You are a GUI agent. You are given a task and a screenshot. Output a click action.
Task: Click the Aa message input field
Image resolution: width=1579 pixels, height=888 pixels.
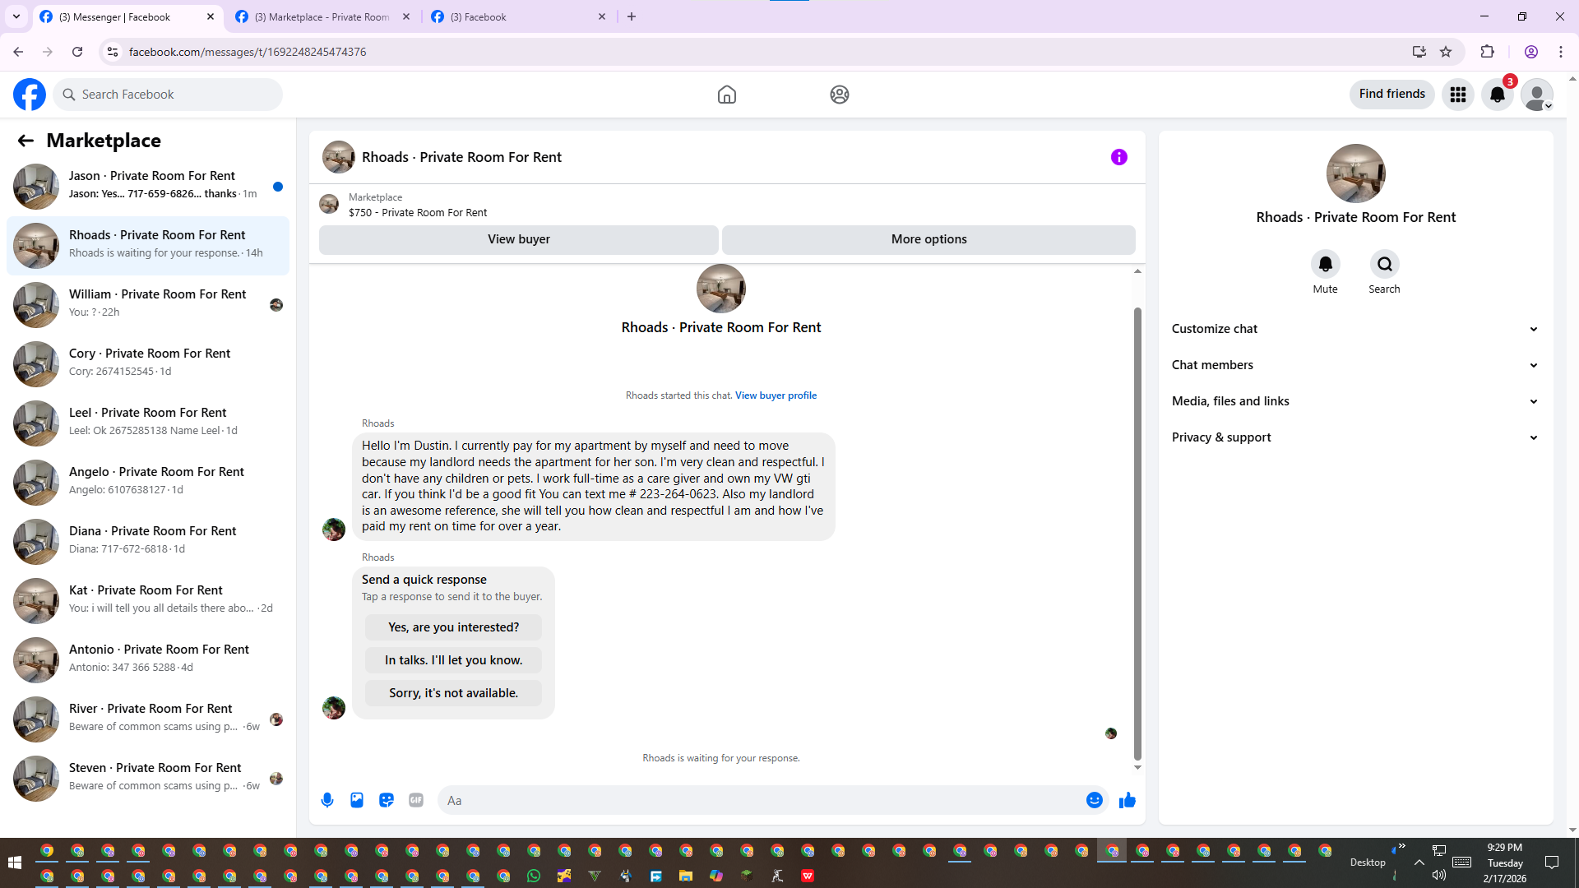tap(761, 800)
